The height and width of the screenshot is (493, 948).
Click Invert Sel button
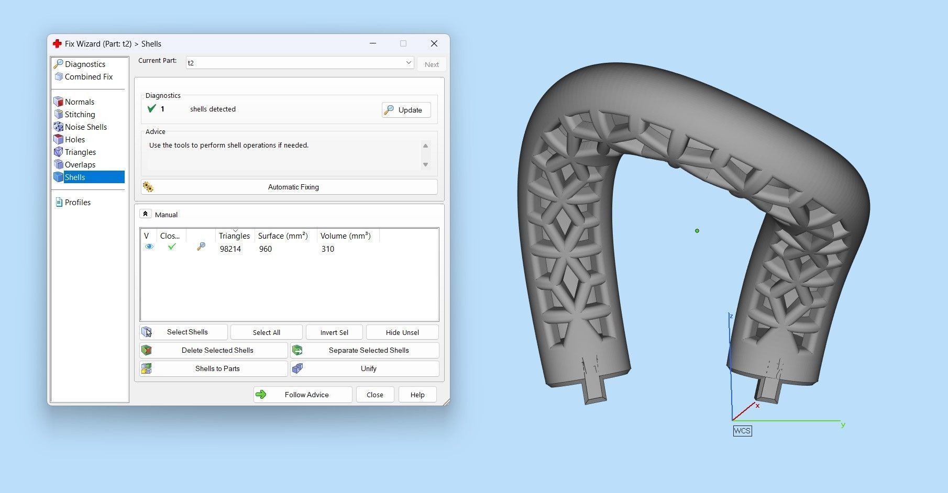tap(334, 332)
